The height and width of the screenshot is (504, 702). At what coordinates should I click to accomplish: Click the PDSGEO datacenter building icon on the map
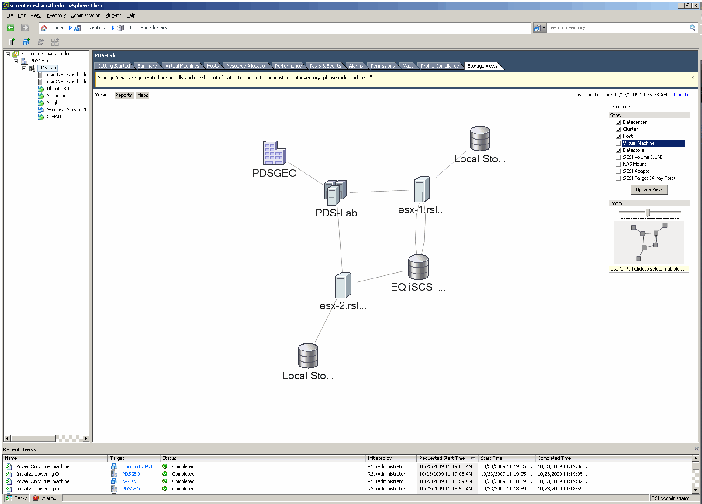point(274,153)
